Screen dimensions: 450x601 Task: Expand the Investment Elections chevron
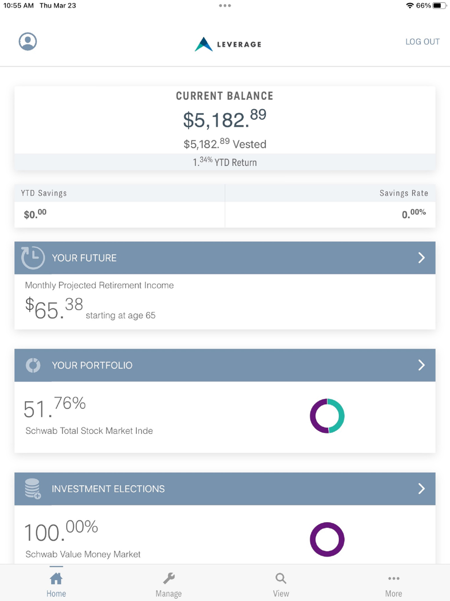[421, 488]
